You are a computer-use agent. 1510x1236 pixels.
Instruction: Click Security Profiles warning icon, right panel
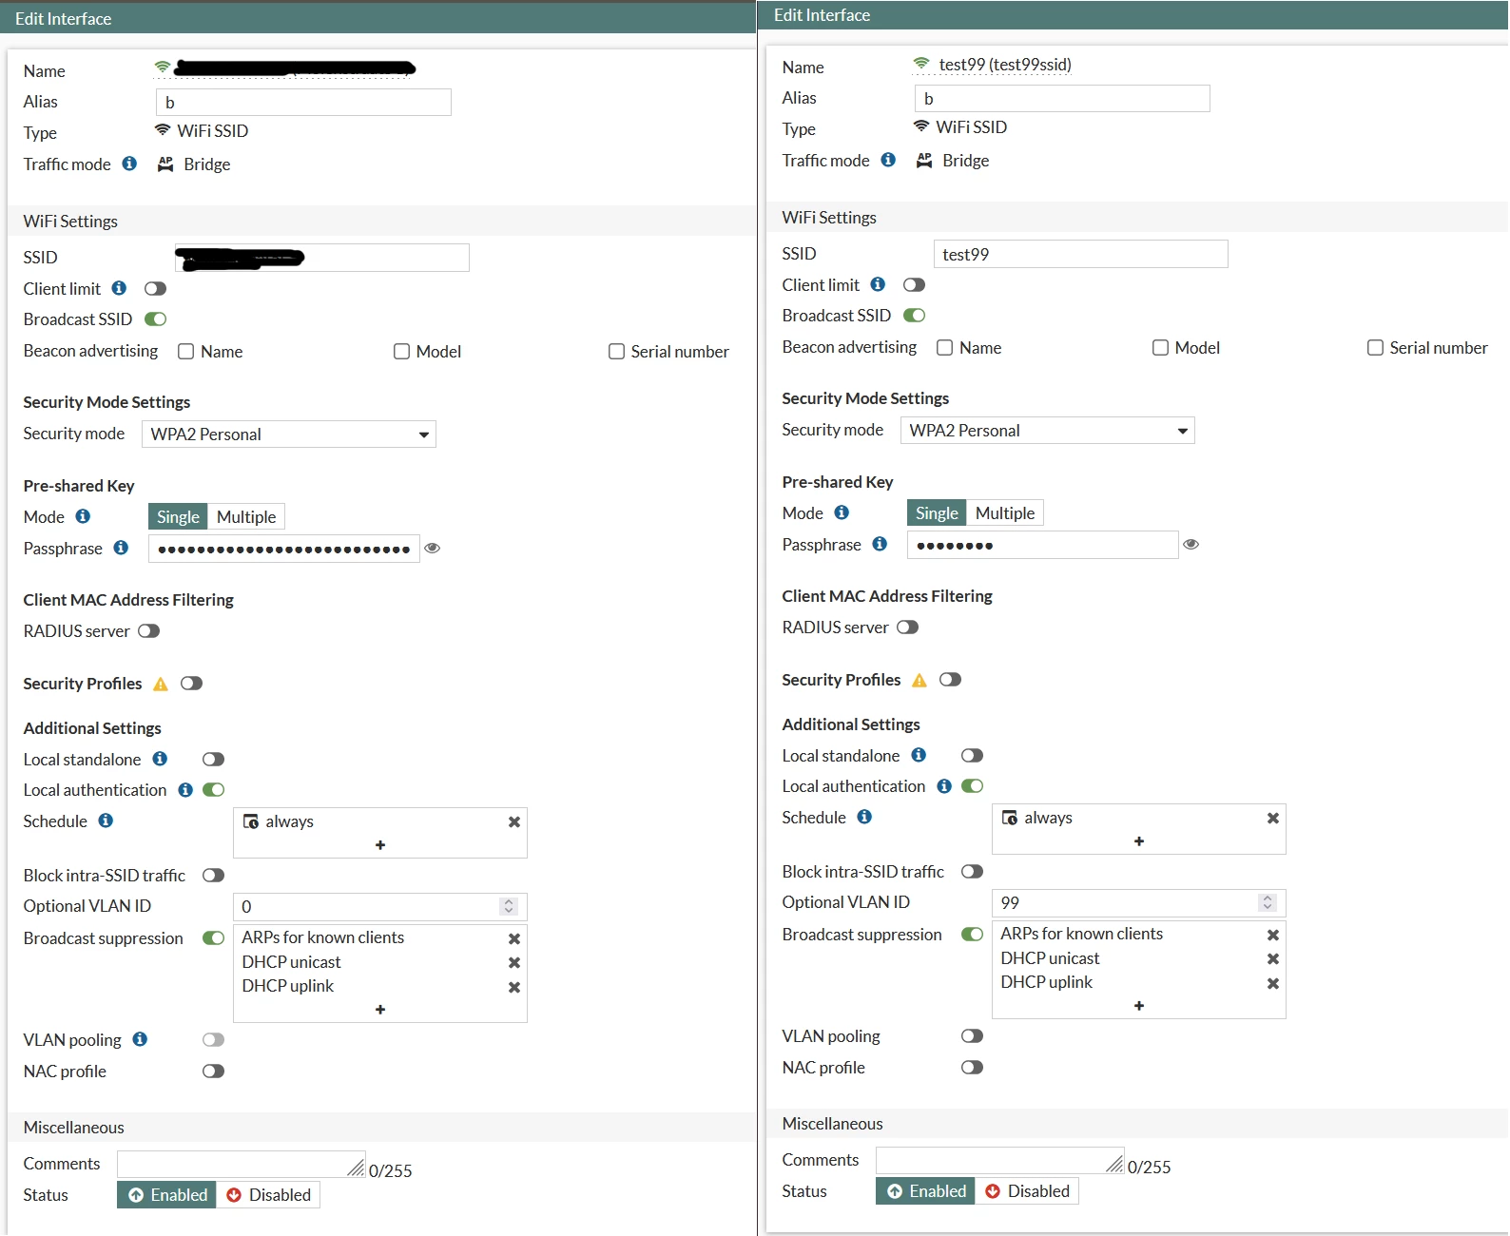click(x=920, y=680)
